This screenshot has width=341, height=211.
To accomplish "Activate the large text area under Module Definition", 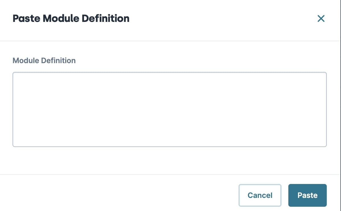I will pyautogui.click(x=169, y=109).
